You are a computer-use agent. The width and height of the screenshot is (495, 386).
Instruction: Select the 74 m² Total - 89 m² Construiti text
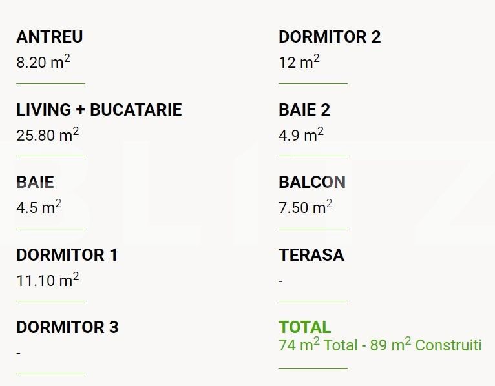tap(380, 345)
